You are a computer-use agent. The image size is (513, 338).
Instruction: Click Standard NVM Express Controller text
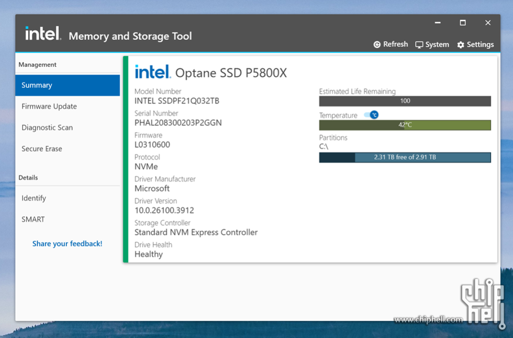coord(196,232)
